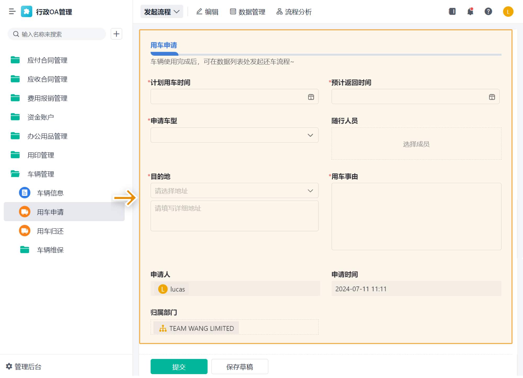Open calendar picker for 计划用车时间
The height and width of the screenshot is (378, 523).
pos(311,96)
